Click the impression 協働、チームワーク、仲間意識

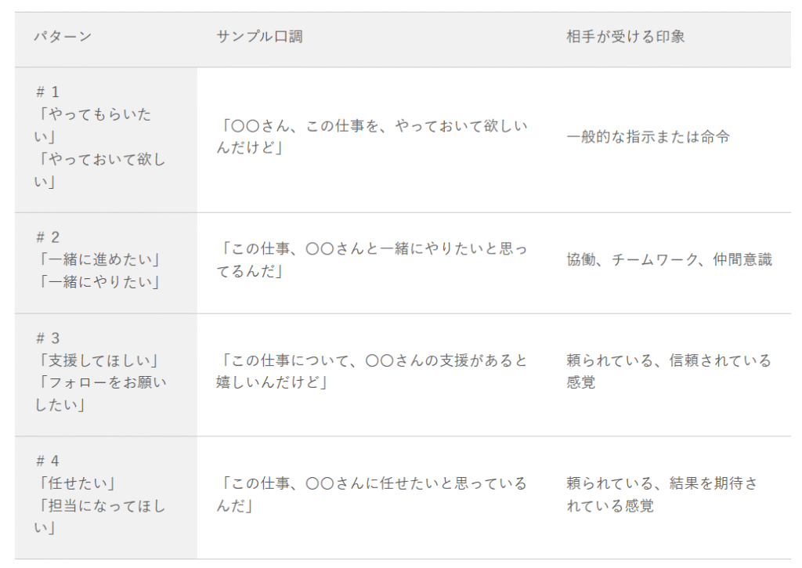(669, 260)
